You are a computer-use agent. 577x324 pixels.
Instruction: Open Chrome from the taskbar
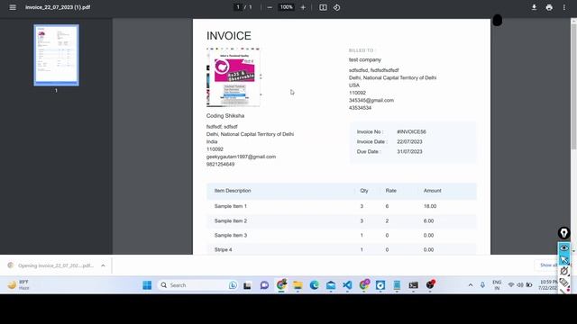pyautogui.click(x=281, y=285)
